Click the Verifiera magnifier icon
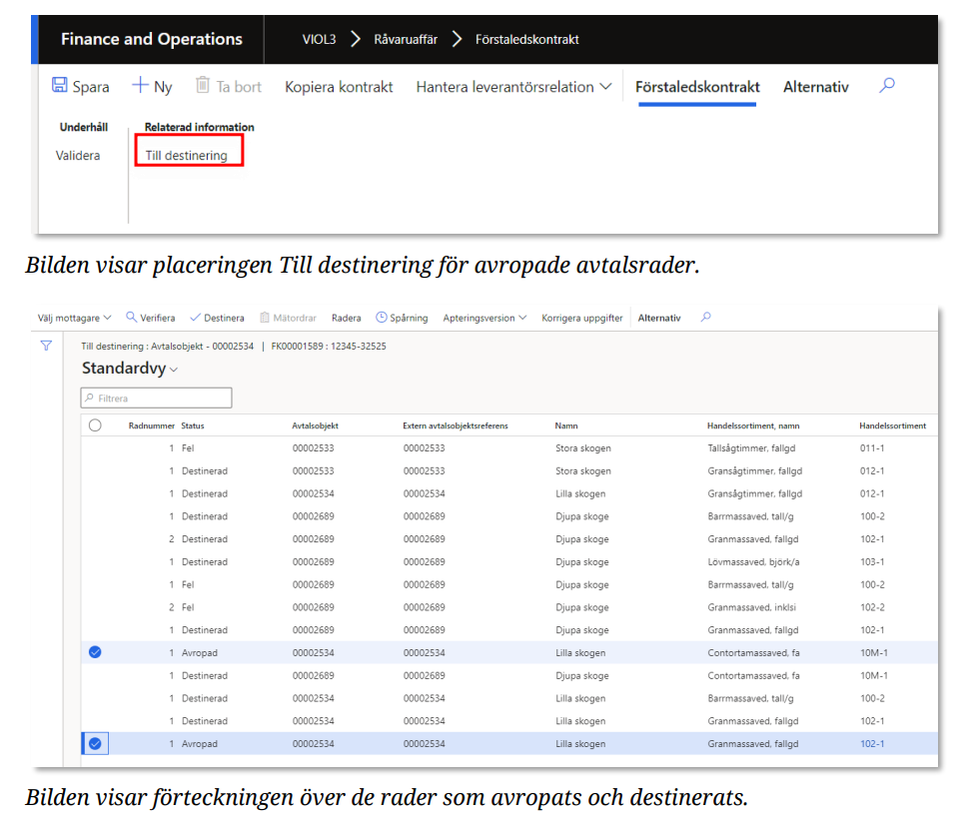This screenshot has width=955, height=828. point(132,318)
